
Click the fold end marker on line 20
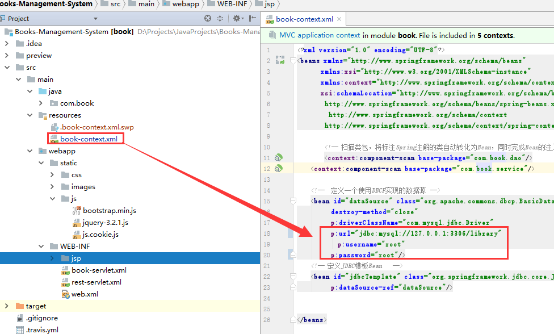[x=293, y=255]
